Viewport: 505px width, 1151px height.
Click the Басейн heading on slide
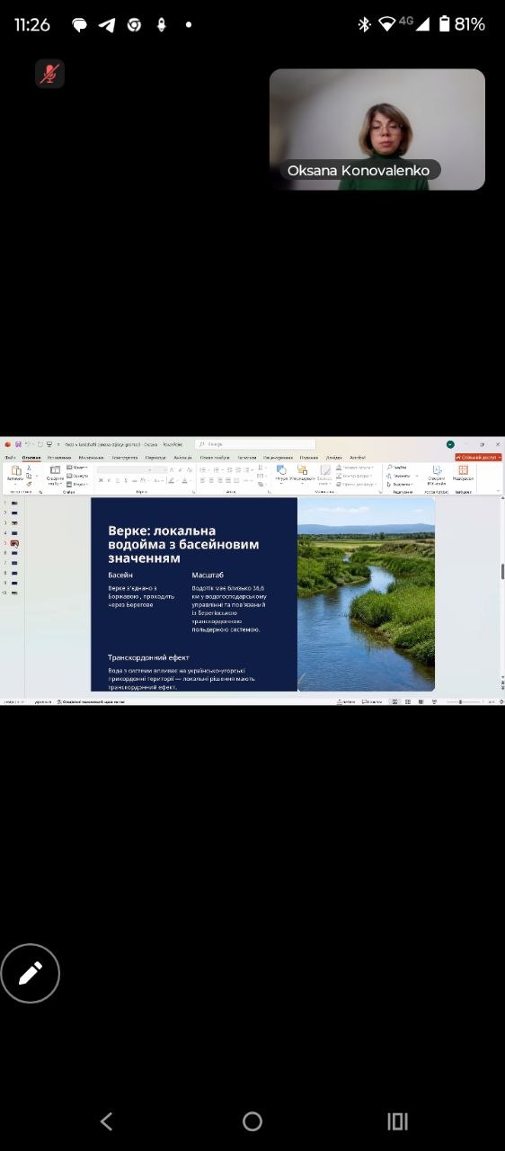(120, 575)
